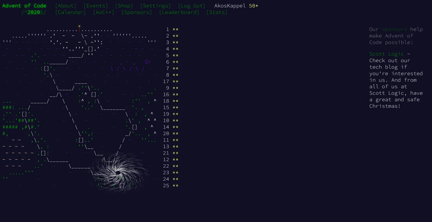Open Day 5 puzzle
This screenshot has width=432, height=222.
(x=90, y=55)
